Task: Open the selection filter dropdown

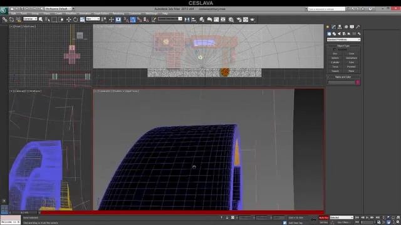Action: (x=30, y=19)
